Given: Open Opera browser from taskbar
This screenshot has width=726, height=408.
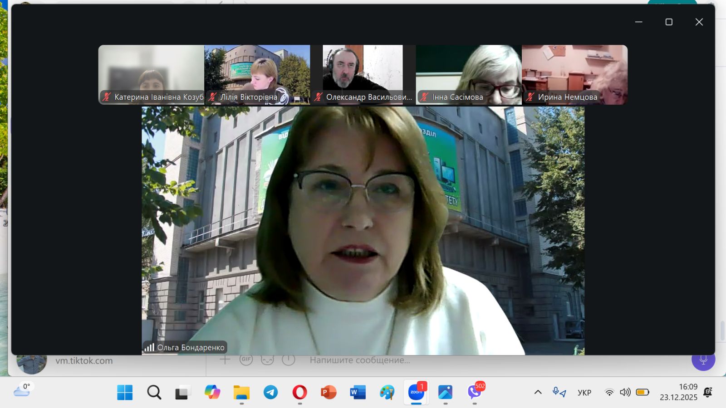Looking at the screenshot, I should (299, 392).
